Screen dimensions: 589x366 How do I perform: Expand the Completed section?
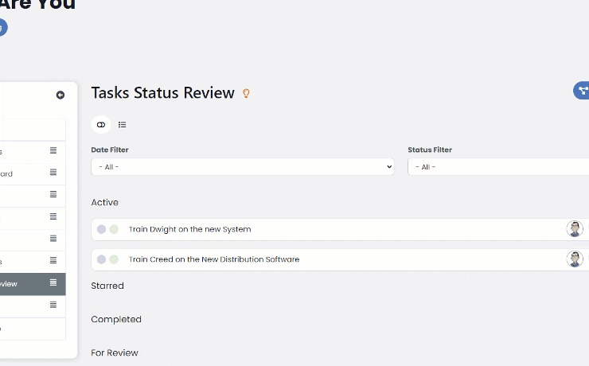tap(116, 319)
